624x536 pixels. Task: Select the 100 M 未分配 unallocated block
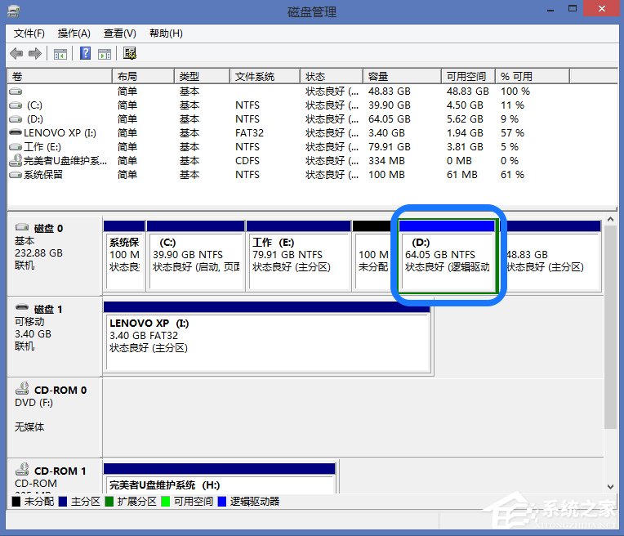[372, 256]
